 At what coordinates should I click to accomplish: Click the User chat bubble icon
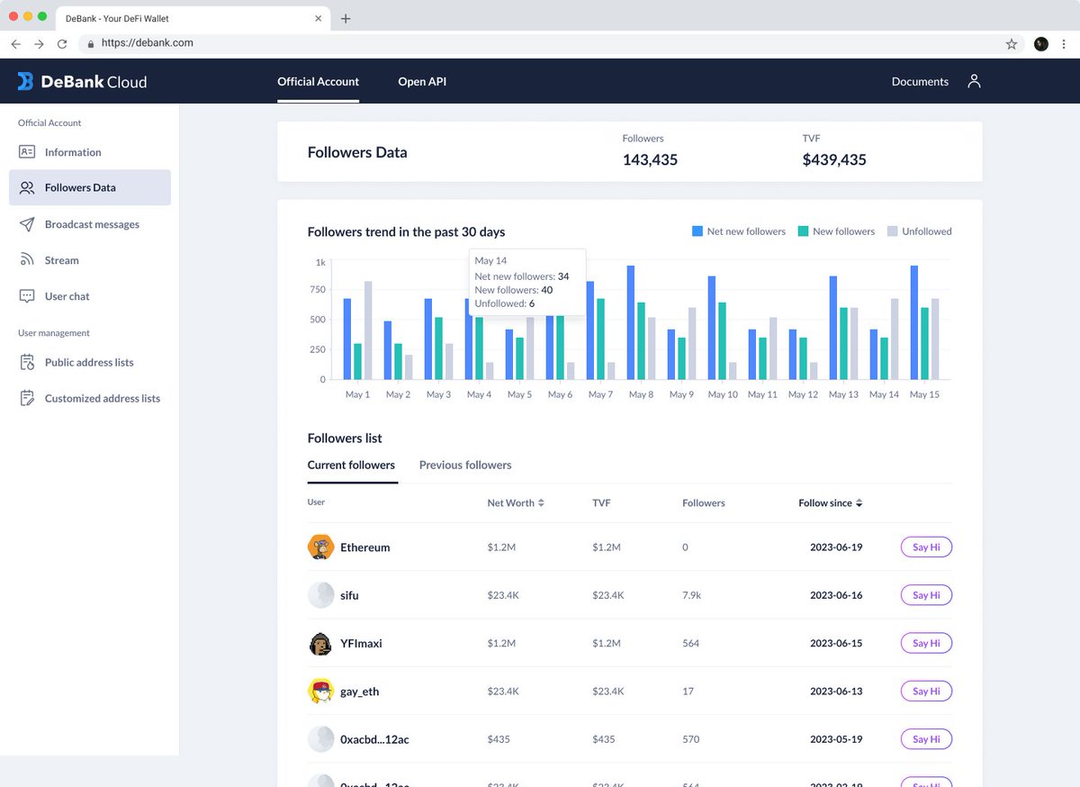coord(27,296)
